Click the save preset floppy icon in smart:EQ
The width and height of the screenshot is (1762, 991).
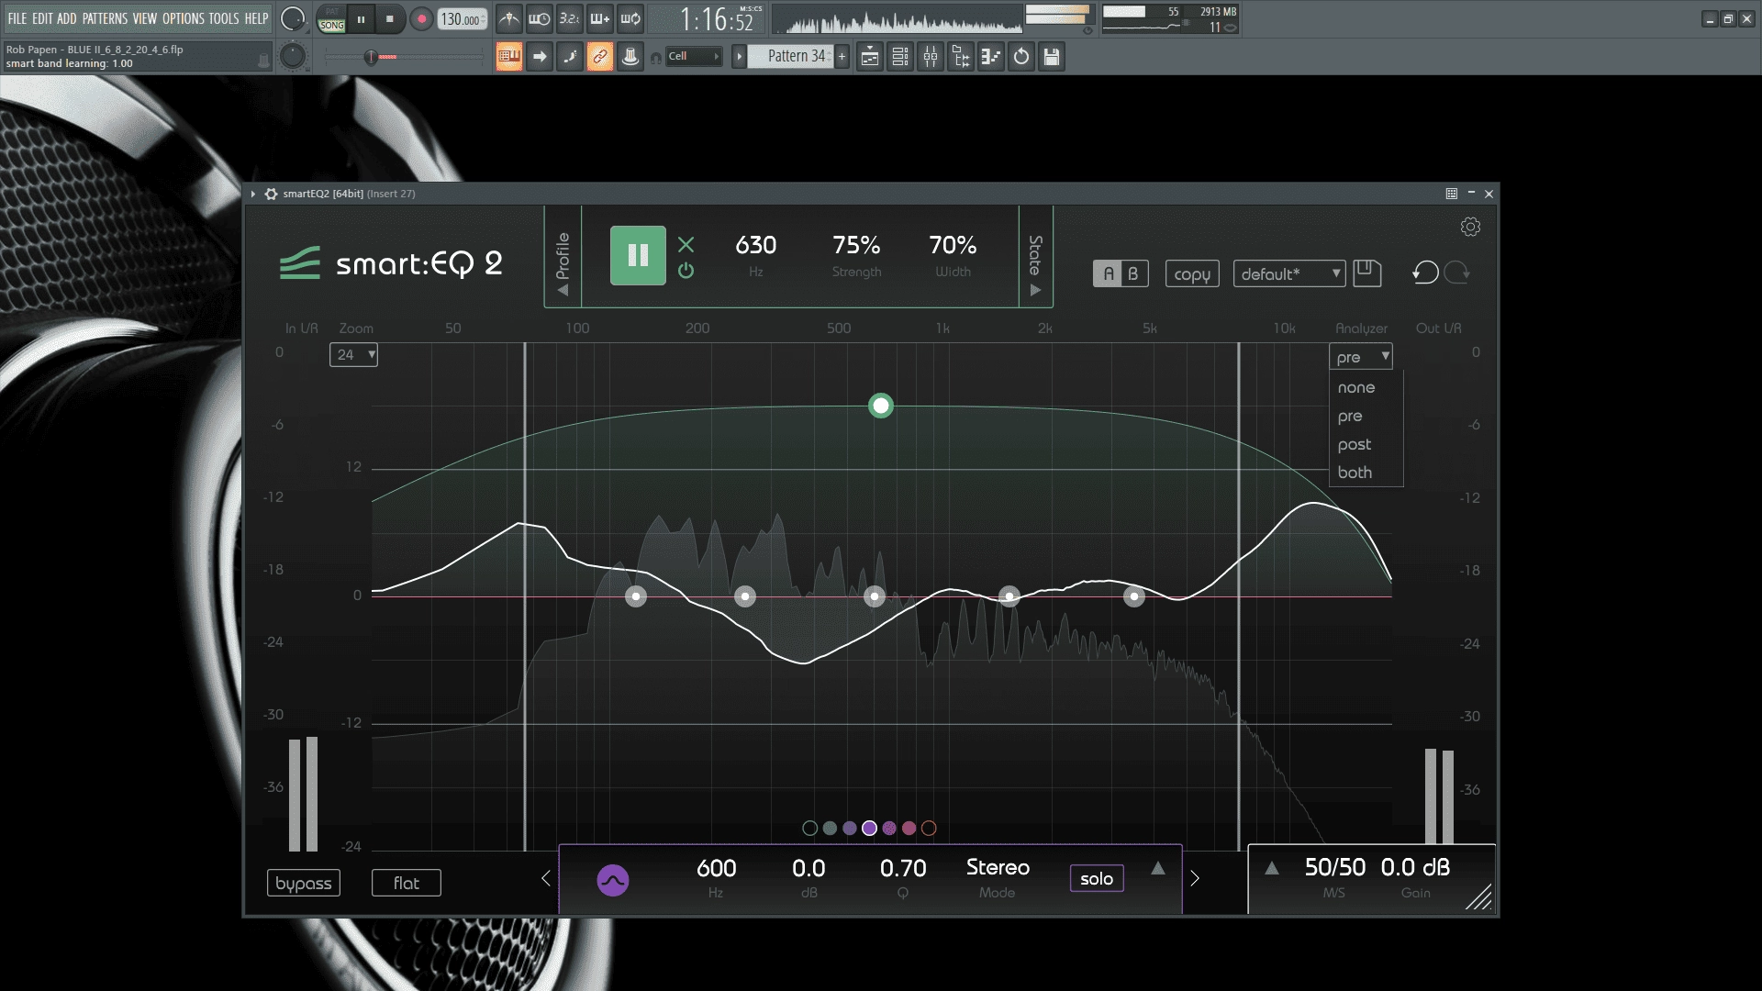(1366, 273)
